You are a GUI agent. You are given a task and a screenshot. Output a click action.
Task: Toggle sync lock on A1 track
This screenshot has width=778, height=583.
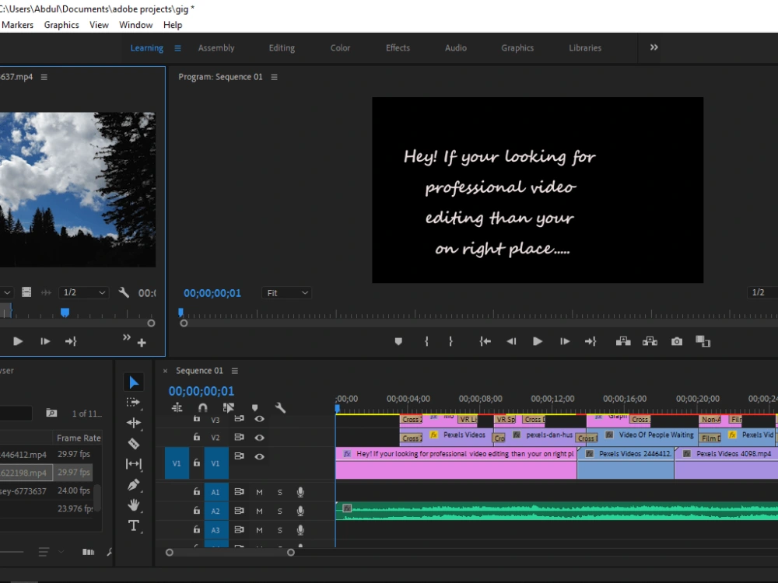point(239,492)
